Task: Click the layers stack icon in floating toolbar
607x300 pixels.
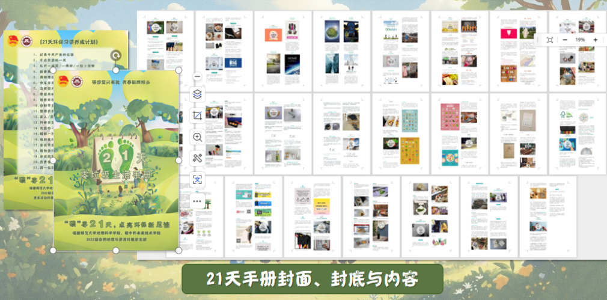Action: (x=197, y=95)
